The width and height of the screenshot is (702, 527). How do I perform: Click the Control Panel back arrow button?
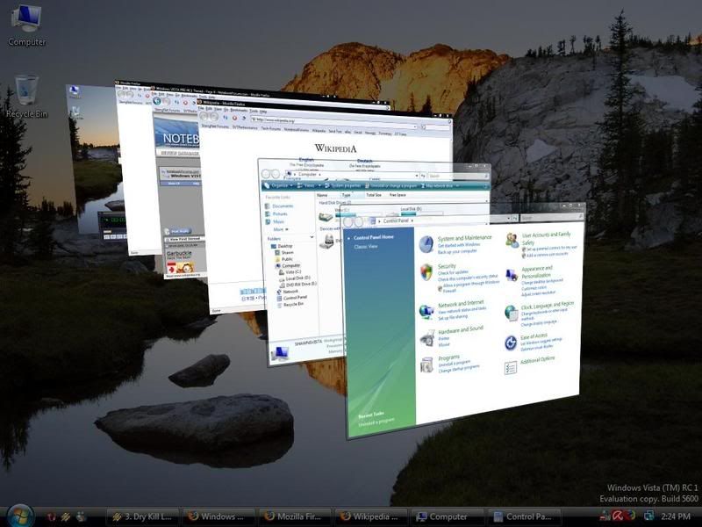point(347,222)
